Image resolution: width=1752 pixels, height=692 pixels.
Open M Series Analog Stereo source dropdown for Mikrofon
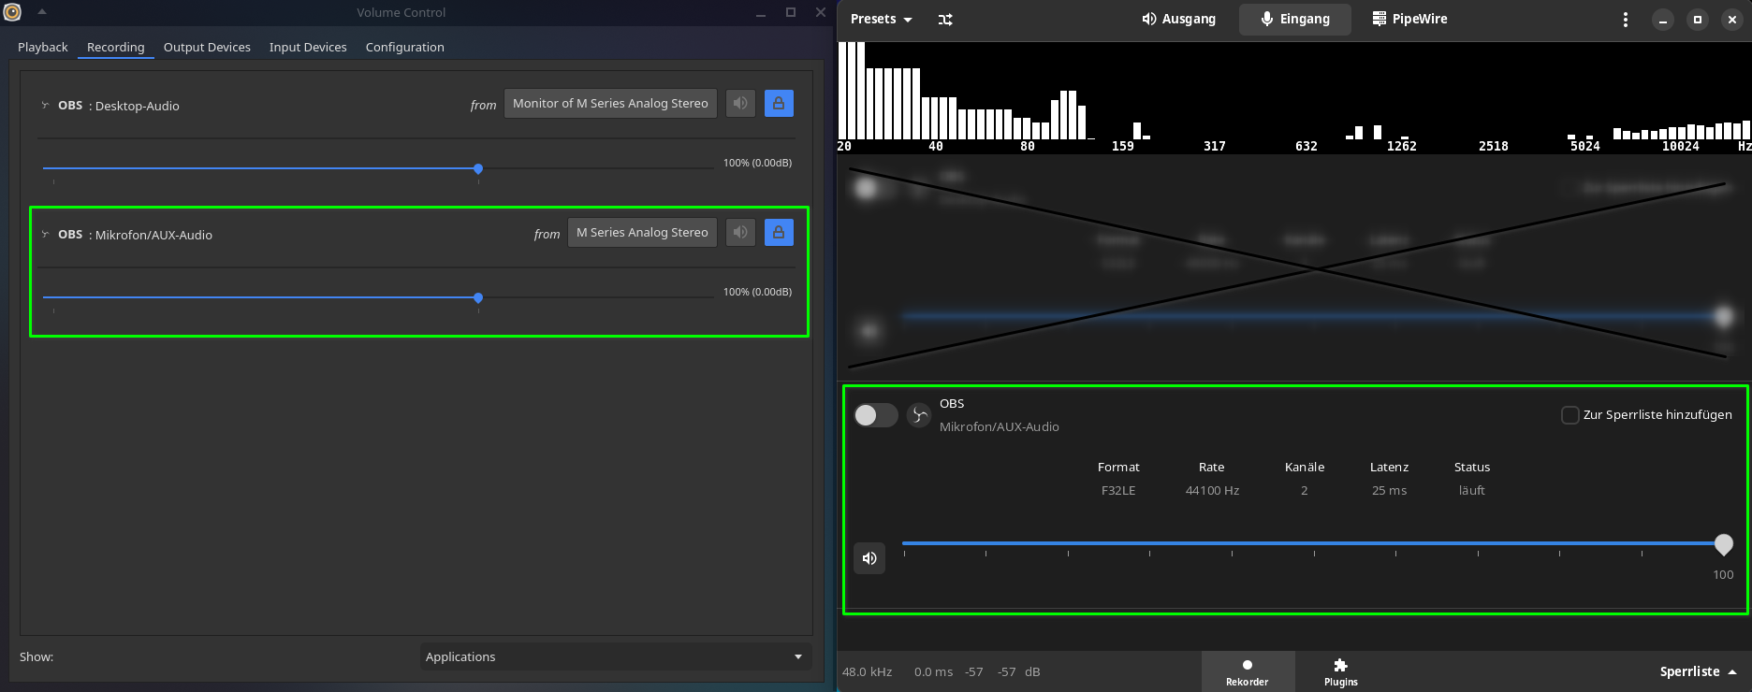pos(642,232)
